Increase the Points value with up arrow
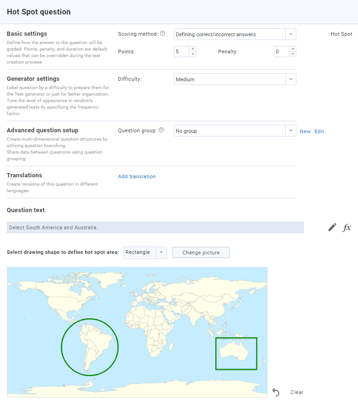This screenshot has width=358, height=408. tap(192, 49)
